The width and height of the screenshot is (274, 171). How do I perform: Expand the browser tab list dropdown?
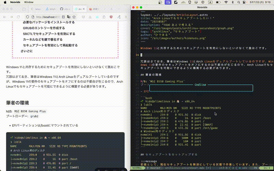tap(119, 9)
